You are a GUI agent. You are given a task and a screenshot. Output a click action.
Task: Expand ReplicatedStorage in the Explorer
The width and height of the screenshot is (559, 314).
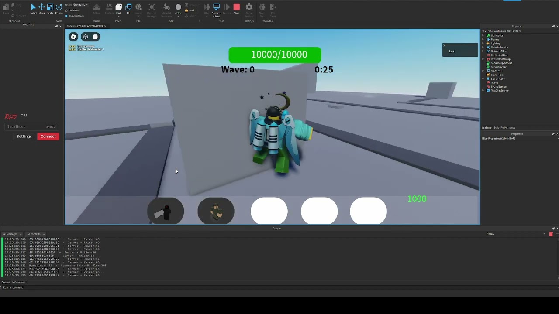click(x=483, y=59)
